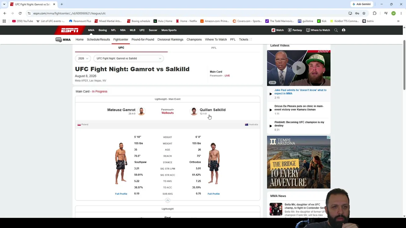Open the Jake Paul admits video title

(x=300, y=92)
